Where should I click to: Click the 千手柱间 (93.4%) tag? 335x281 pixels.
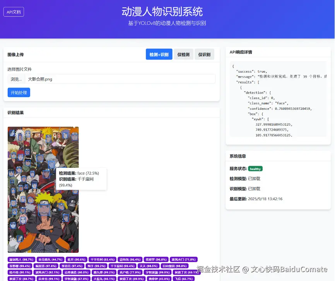pos(103,259)
